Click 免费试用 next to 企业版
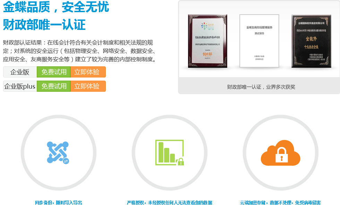Screen dimensions: 340x205 click(54, 72)
